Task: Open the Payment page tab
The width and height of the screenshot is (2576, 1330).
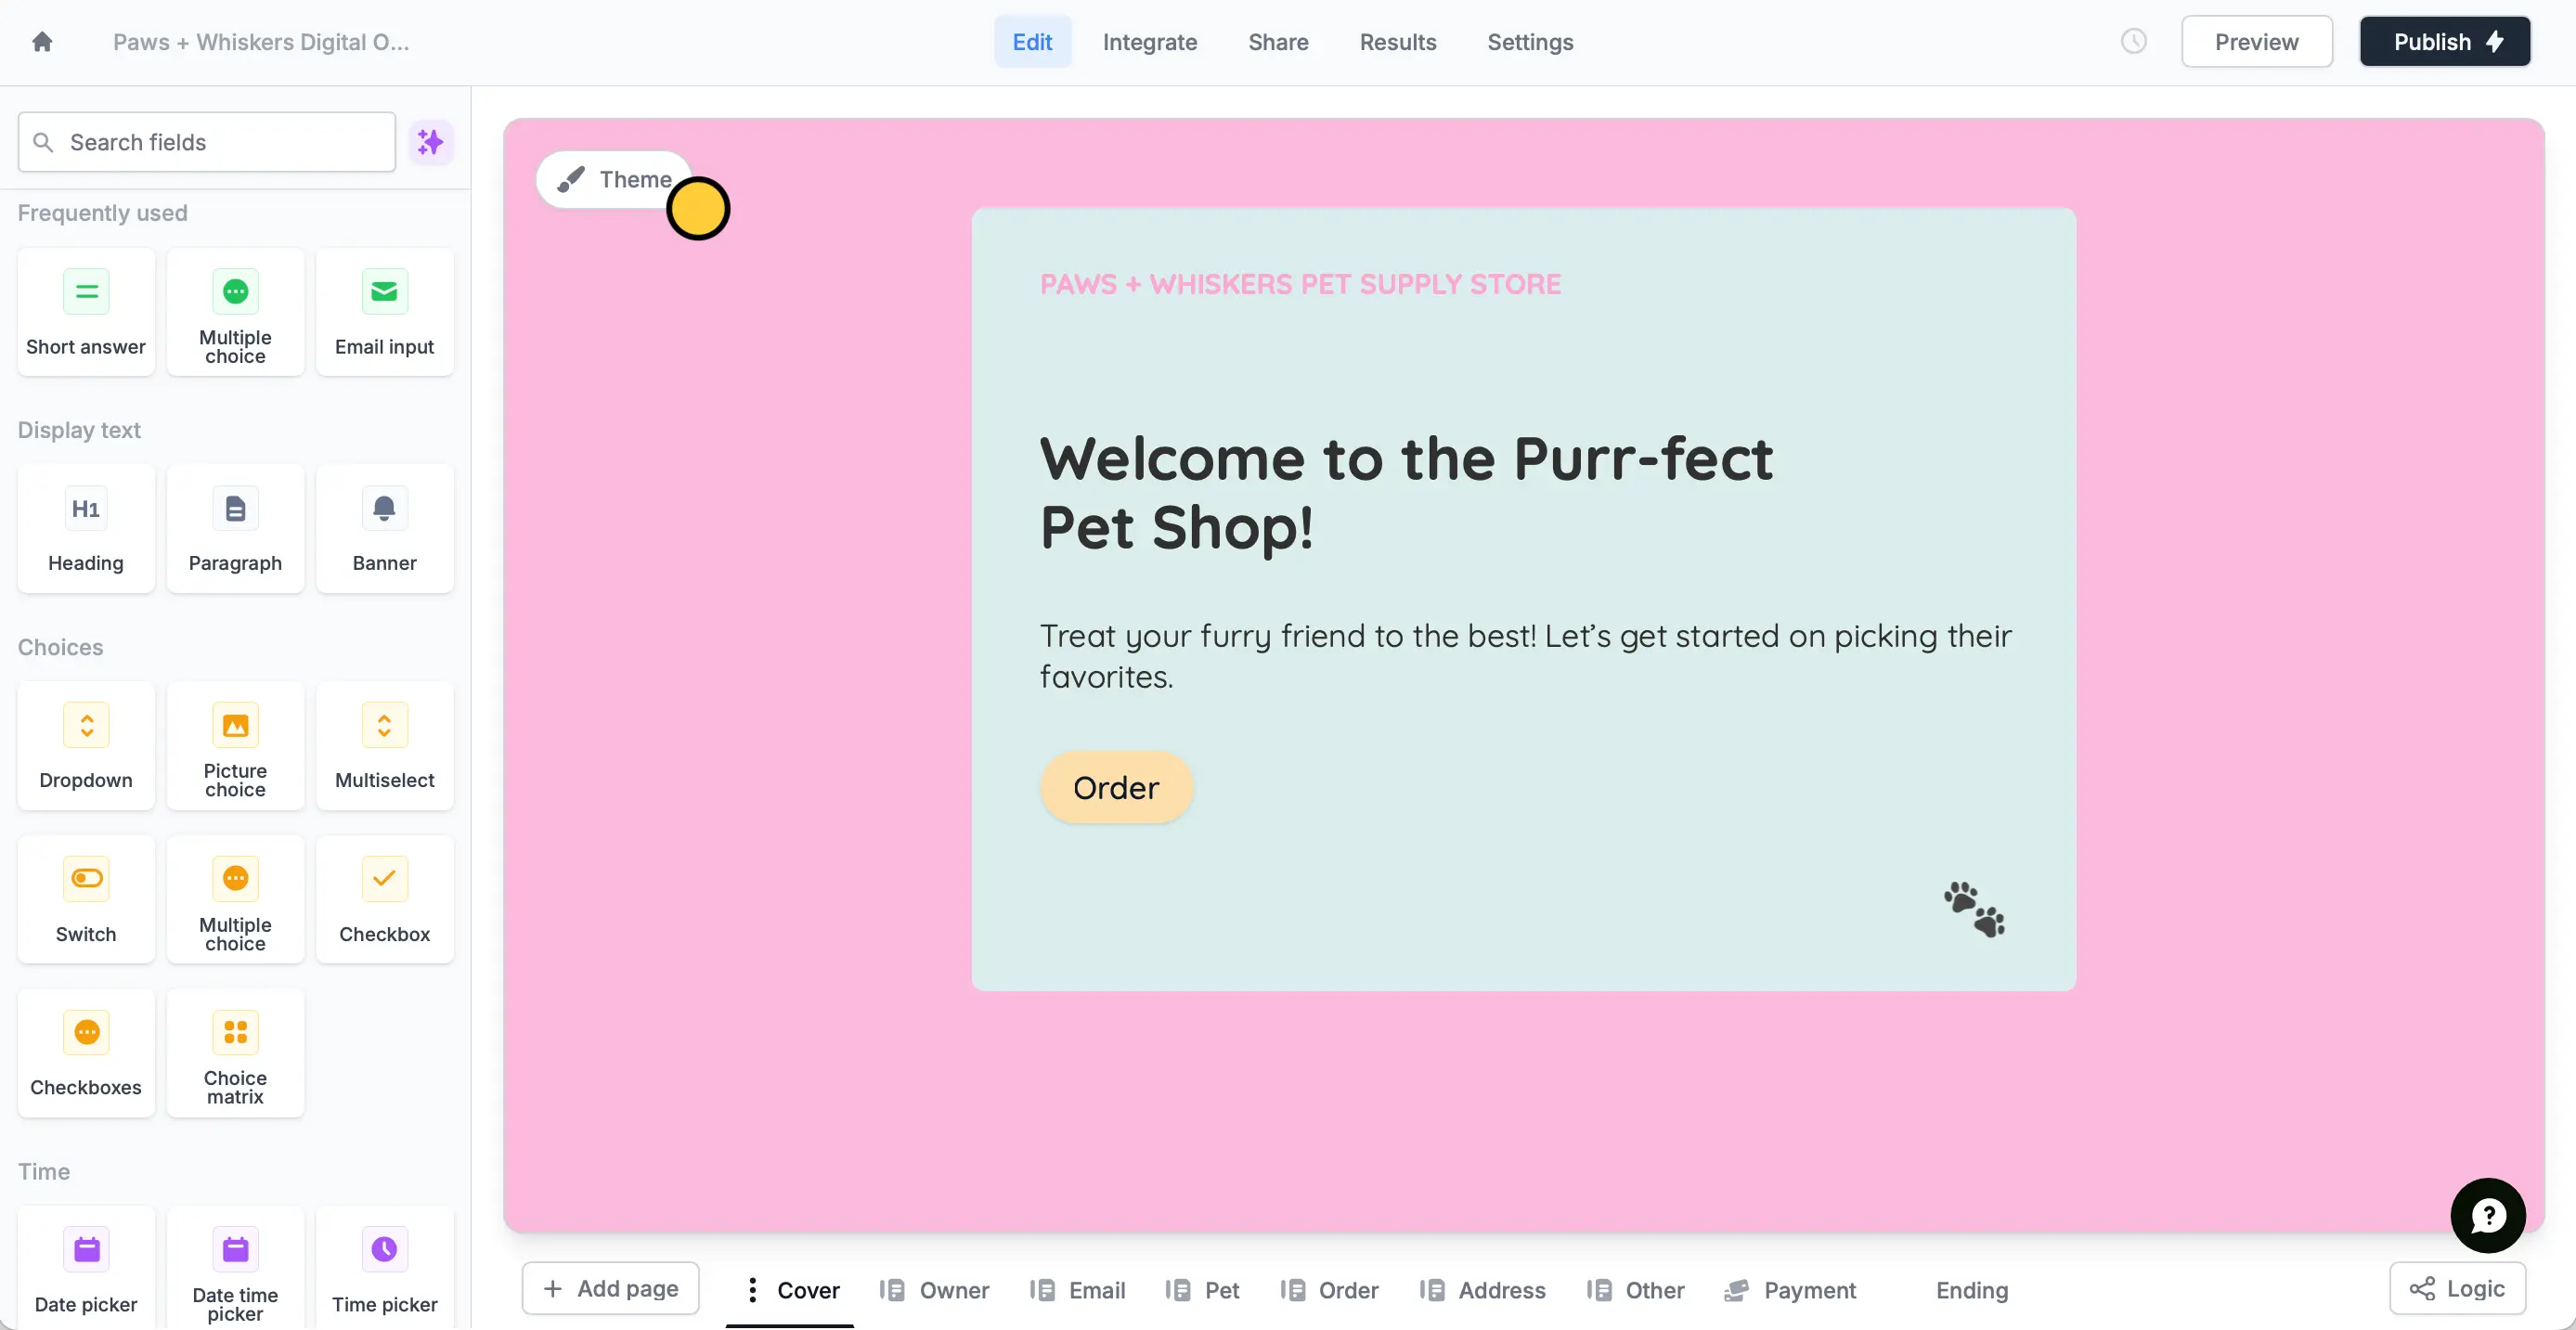Action: 1808,1290
